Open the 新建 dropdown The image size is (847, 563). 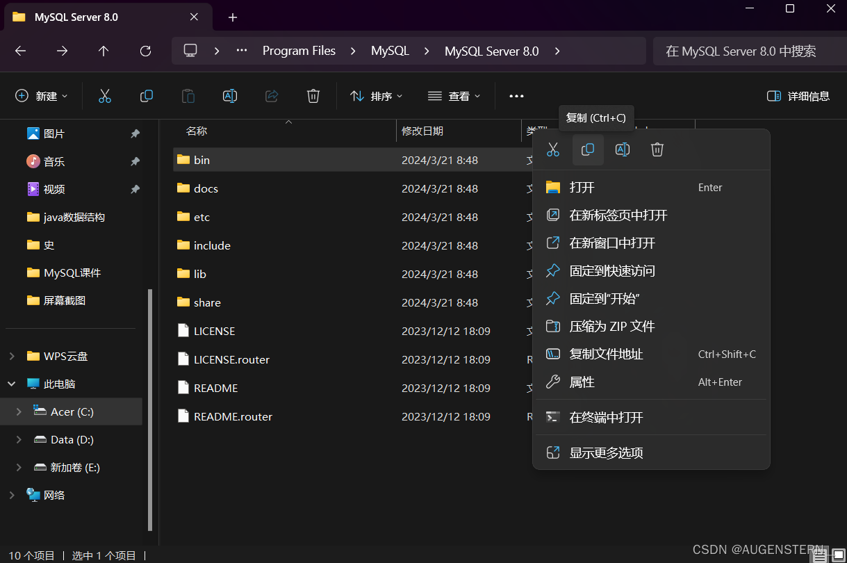(x=42, y=96)
